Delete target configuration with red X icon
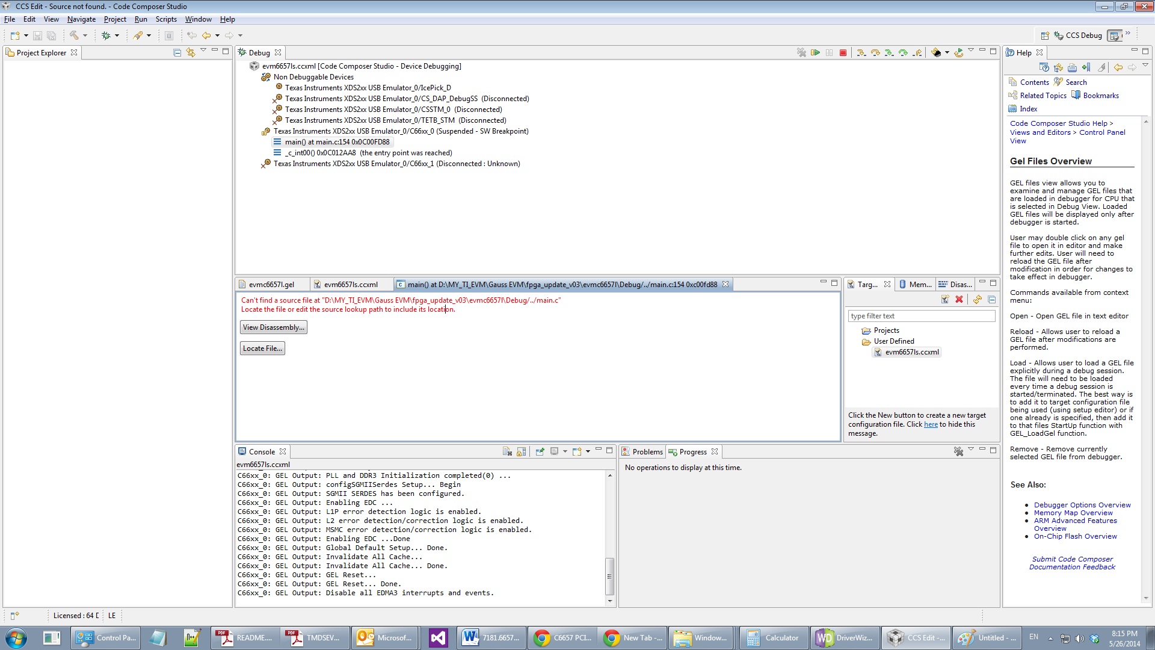The width and height of the screenshot is (1155, 650). click(959, 299)
